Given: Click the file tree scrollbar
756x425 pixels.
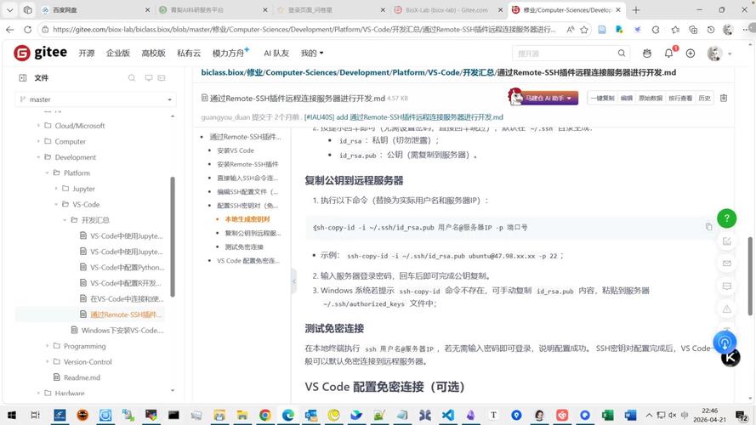Looking at the screenshot, I should [172, 236].
